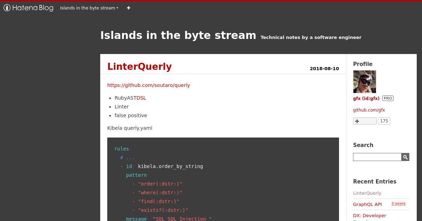This screenshot has width=422, height=221.
Task: View the gfx profile avatar image
Action: click(x=364, y=82)
